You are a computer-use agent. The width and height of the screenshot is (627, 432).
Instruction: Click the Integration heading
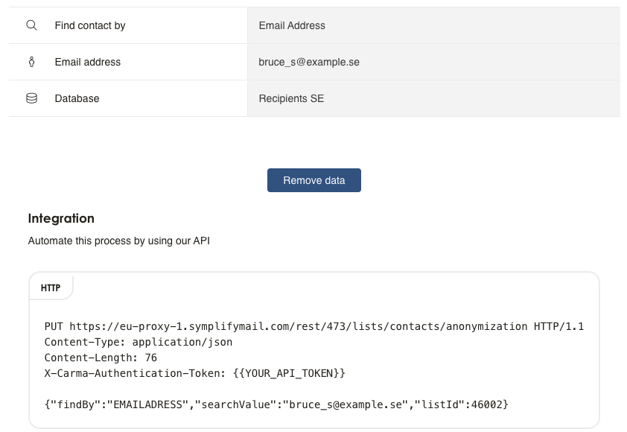coord(61,218)
